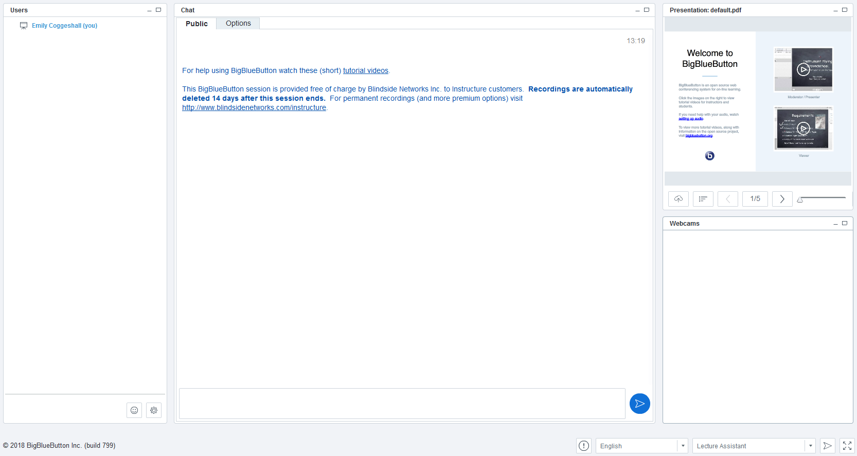
Task: Toggle full screen mode icon
Action: [847, 446]
